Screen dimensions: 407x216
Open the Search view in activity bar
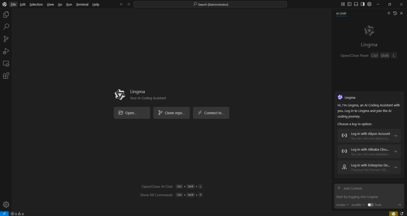(x=6, y=27)
